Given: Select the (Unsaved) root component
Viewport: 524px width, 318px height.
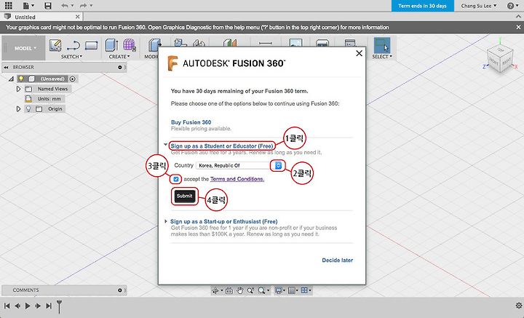Looking at the screenshot, I should [52, 79].
